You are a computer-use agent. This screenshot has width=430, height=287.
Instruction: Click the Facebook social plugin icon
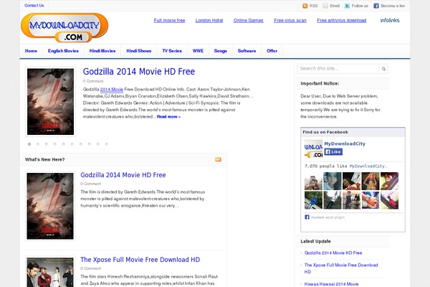[307, 217]
